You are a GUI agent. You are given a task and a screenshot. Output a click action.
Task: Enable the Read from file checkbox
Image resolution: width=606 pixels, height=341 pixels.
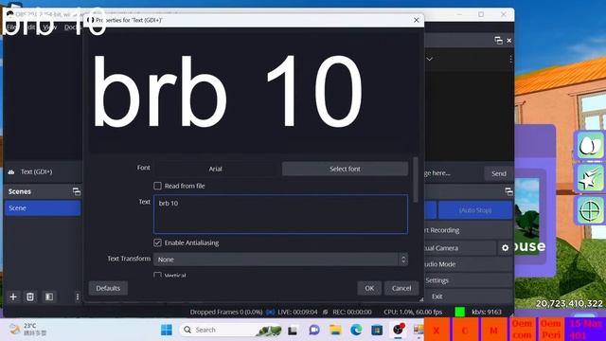[158, 186]
